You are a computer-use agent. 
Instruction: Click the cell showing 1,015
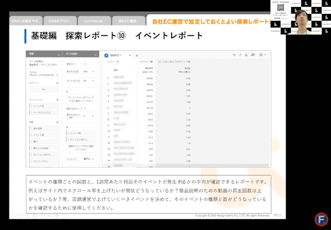[x=150, y=143]
